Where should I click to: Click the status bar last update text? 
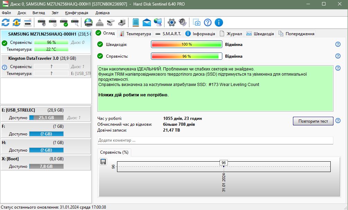click(53, 207)
